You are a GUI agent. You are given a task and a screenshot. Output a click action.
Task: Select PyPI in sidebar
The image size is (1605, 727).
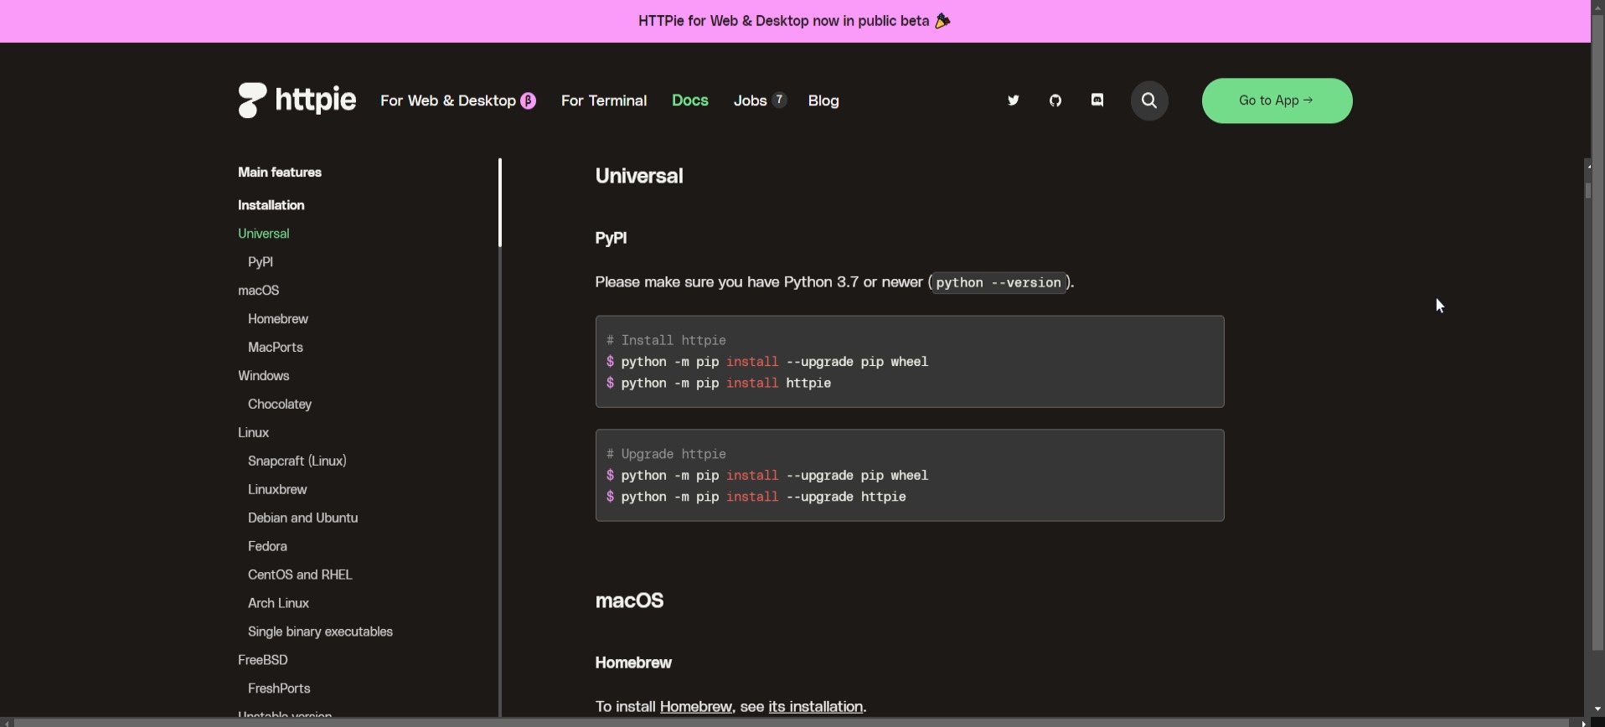pyautogui.click(x=261, y=263)
